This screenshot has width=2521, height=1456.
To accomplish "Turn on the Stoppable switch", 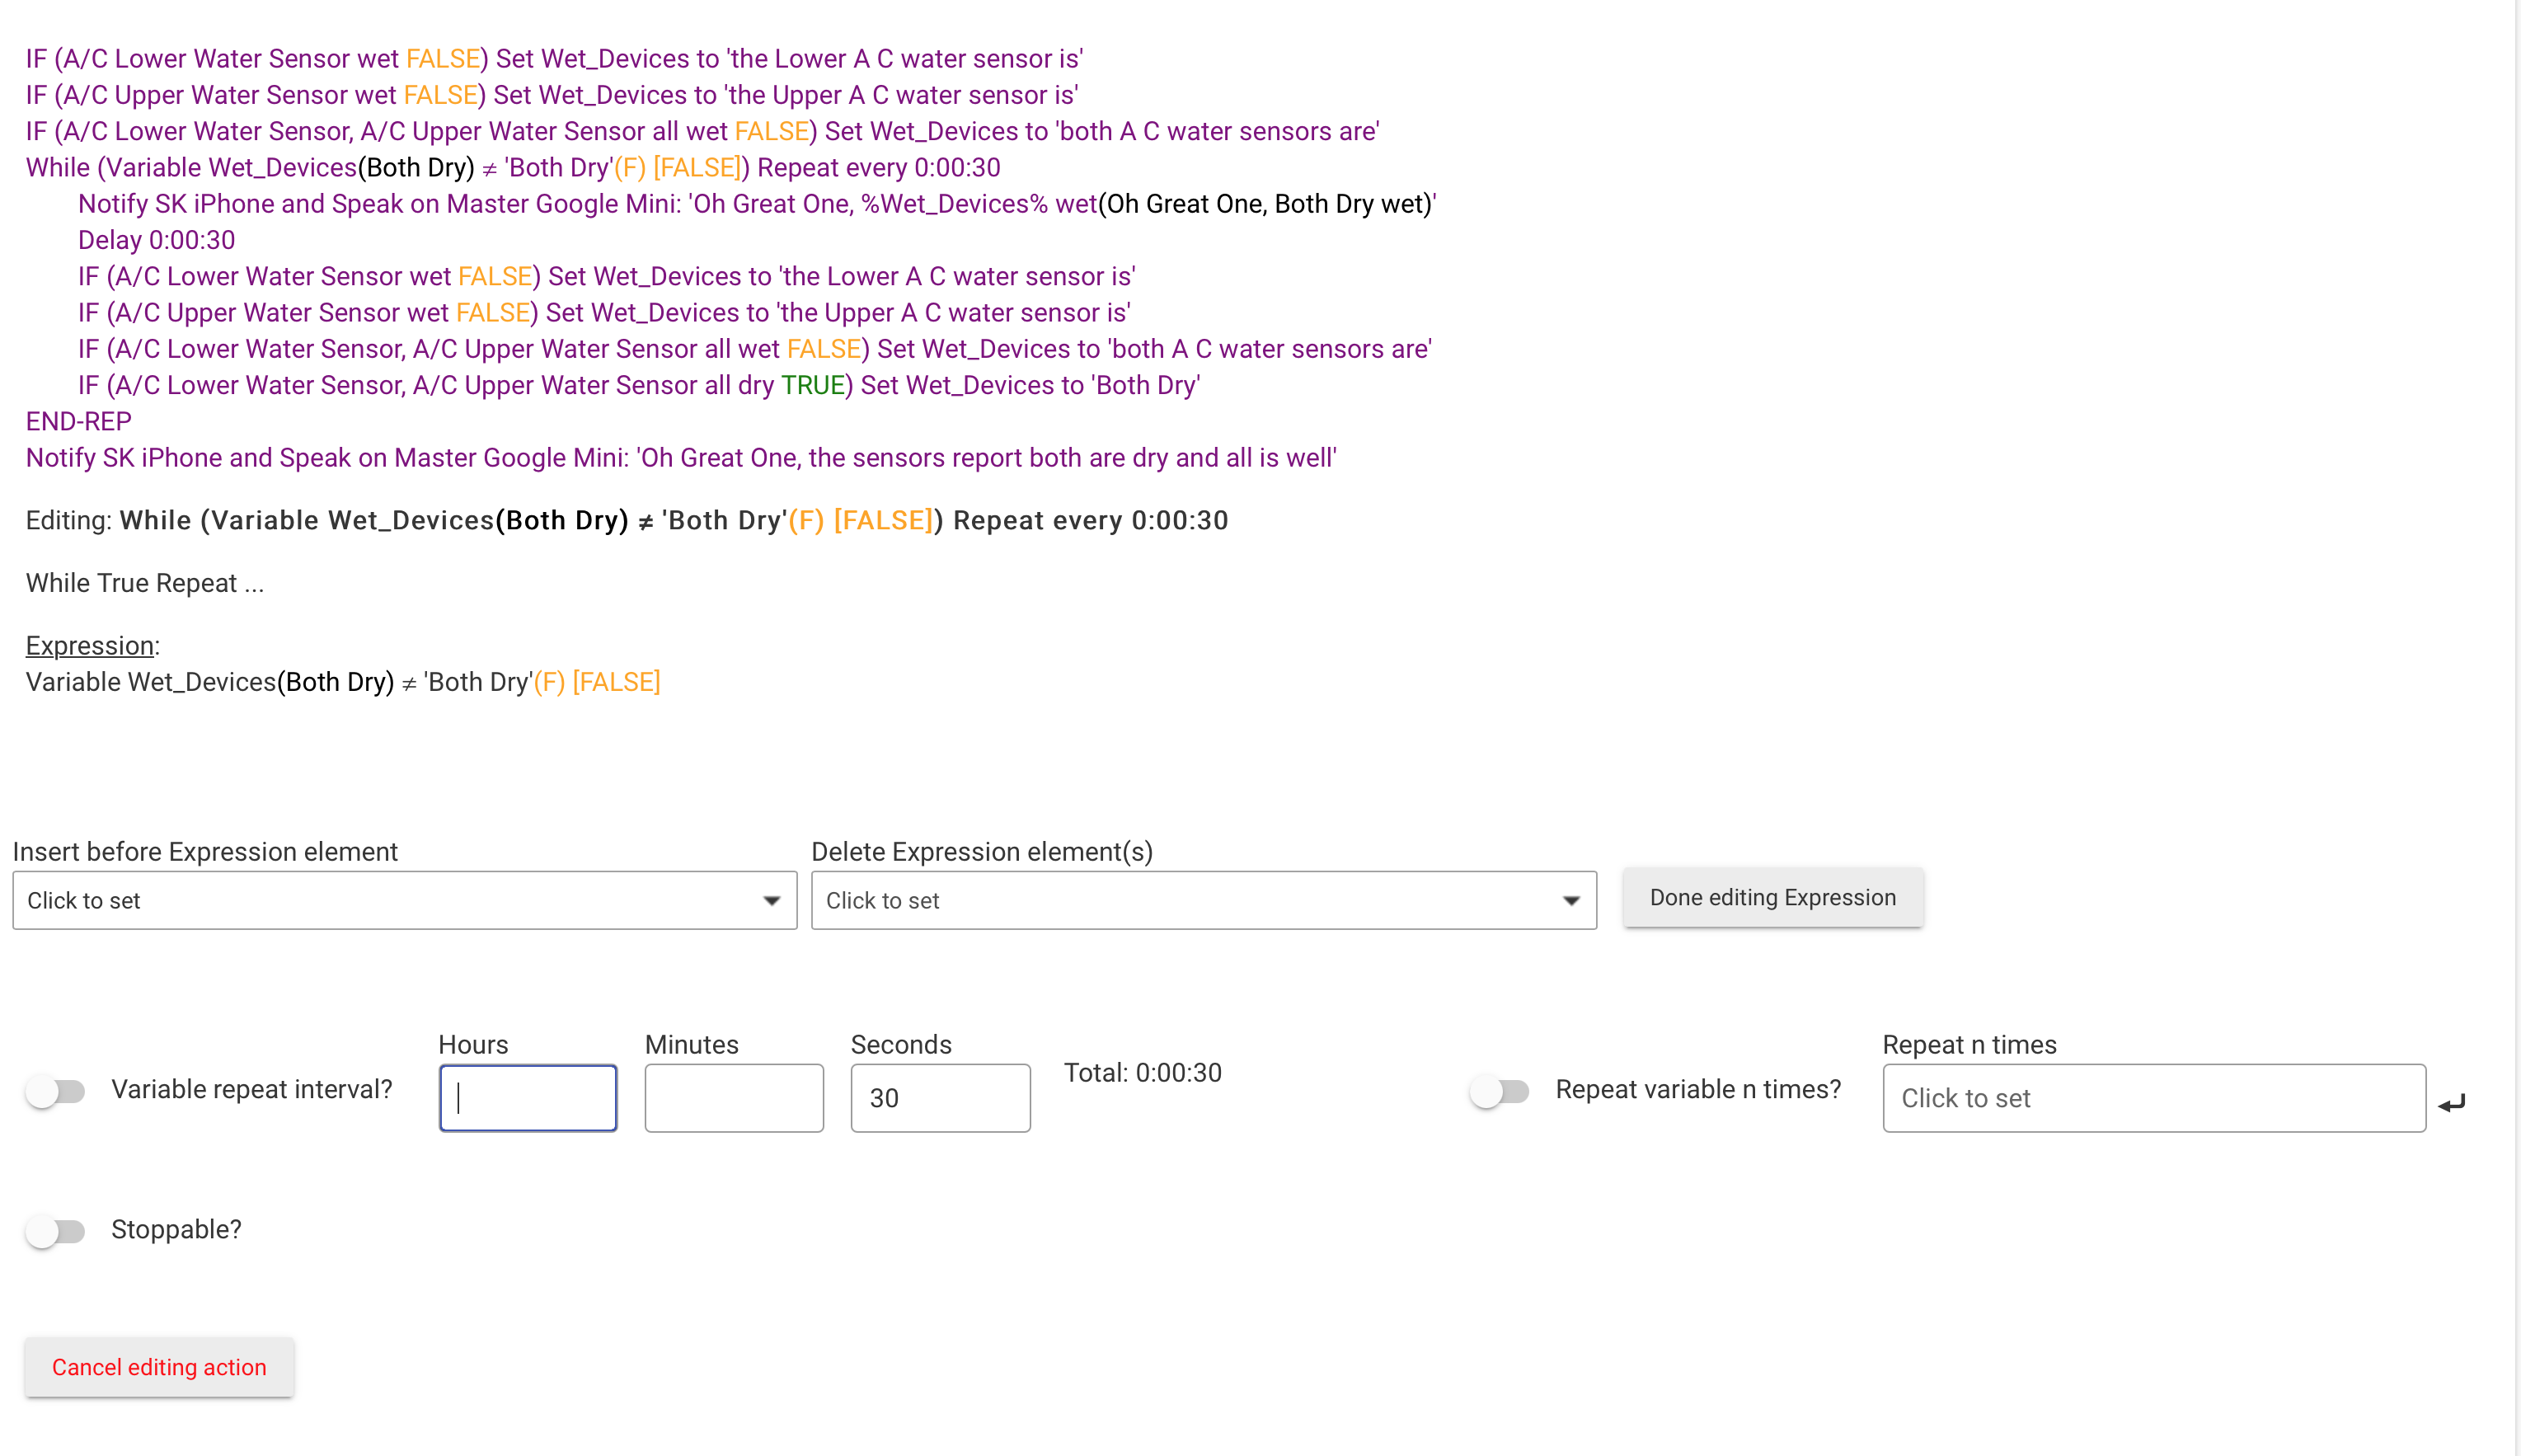I will coord(56,1230).
